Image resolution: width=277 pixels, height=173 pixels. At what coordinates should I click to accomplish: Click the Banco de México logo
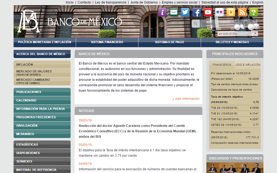(71, 21)
